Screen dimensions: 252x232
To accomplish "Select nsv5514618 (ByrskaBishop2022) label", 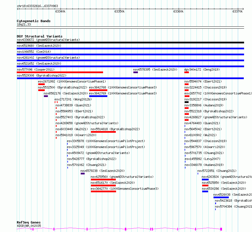I will [x=116, y=129].
